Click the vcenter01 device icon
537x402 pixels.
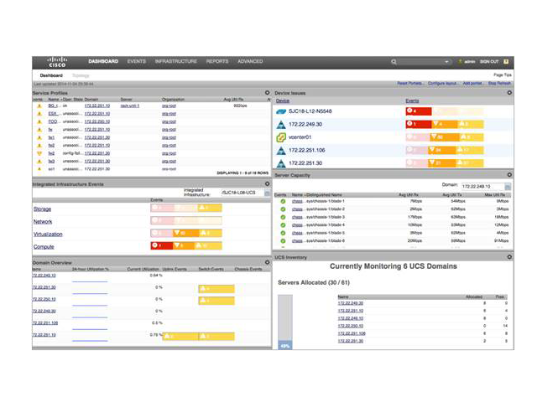(x=282, y=137)
